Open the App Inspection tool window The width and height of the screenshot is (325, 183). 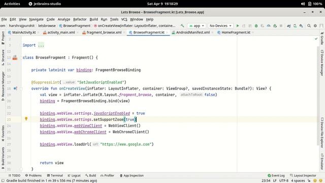click(132, 175)
